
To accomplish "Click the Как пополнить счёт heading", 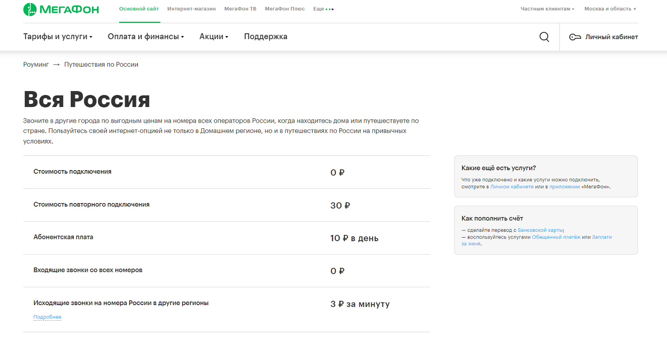I will [x=493, y=219].
